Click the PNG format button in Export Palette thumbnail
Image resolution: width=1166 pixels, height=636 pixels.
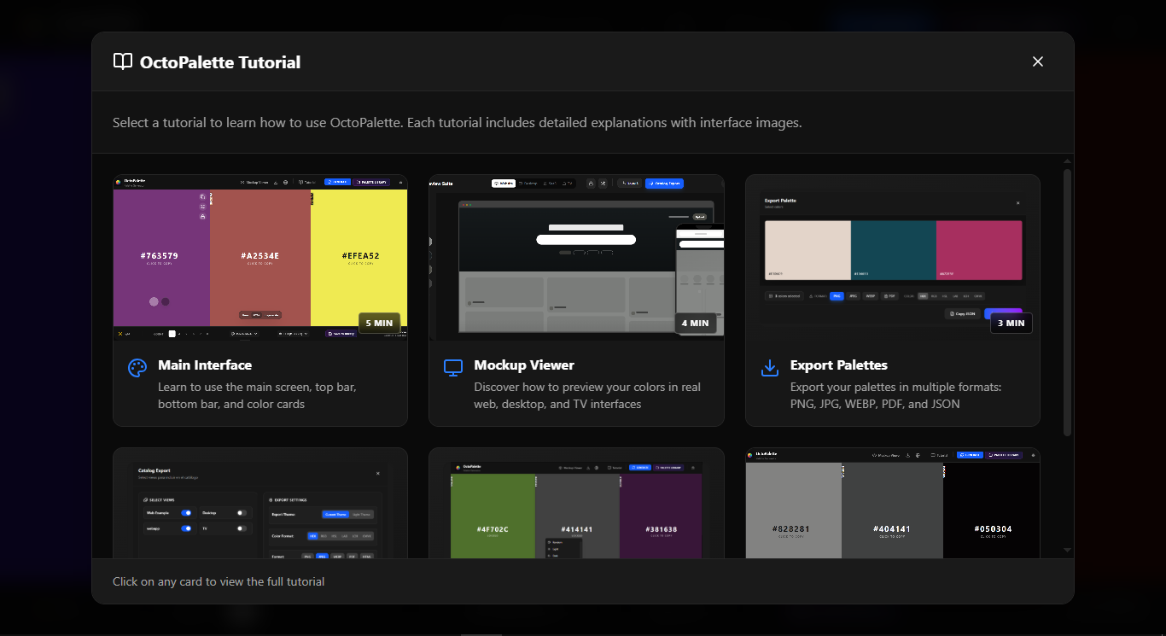coord(837,296)
